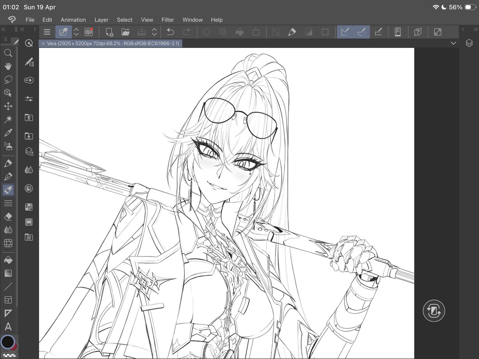Open the Tool Property palette icon

tap(29, 80)
